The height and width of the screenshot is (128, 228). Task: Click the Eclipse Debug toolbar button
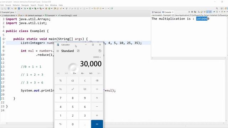click(x=25, y=9)
